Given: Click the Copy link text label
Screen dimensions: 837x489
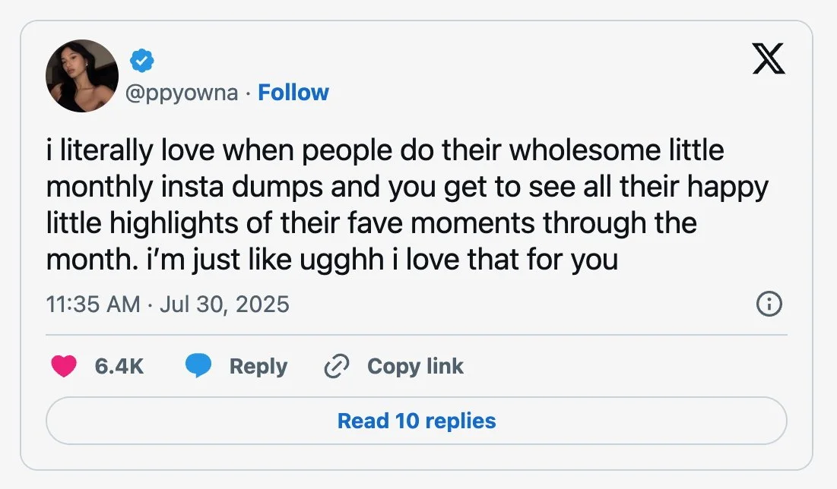Looking at the screenshot, I should click(x=415, y=366).
